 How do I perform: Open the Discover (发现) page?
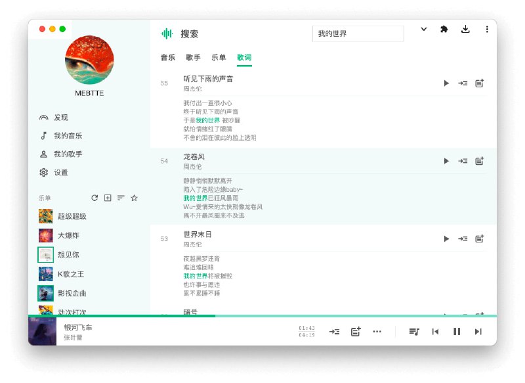pos(54,118)
